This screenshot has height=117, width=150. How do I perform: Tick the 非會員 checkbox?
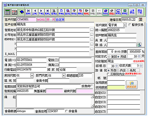click(67, 111)
